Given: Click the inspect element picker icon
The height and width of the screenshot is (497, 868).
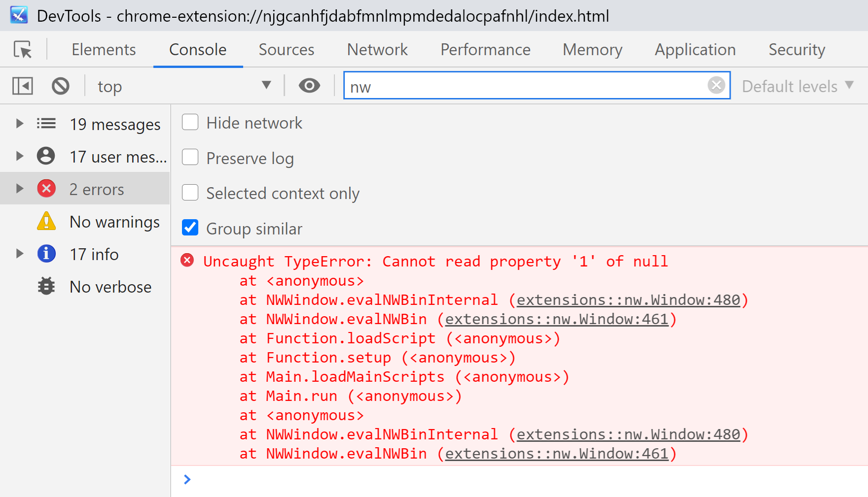Looking at the screenshot, I should [x=23, y=50].
